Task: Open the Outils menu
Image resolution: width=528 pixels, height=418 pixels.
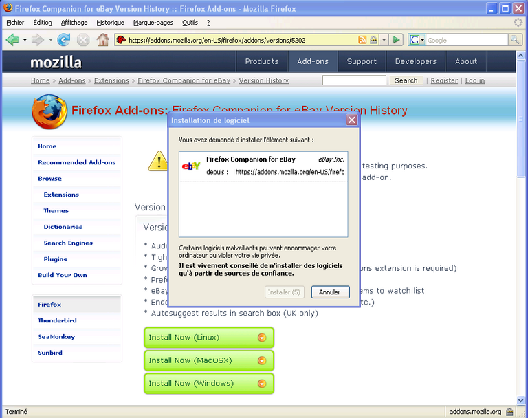Action: point(190,23)
